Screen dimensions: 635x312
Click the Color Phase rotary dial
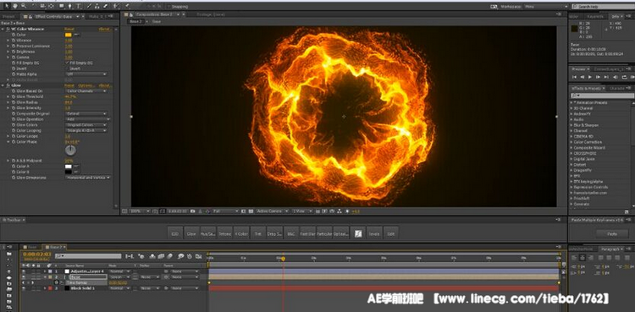click(70, 151)
